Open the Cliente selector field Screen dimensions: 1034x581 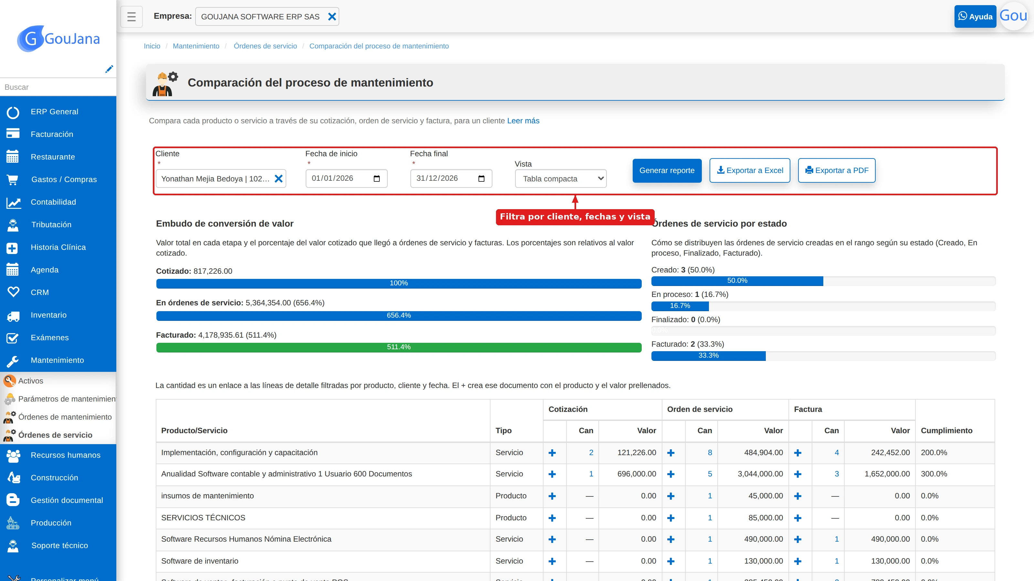[x=221, y=179]
